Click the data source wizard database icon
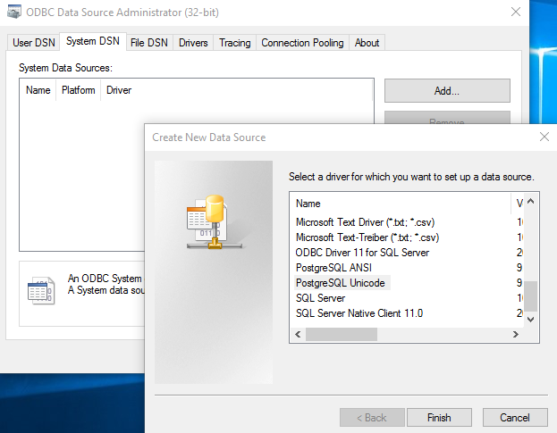Screen dimensions: 557x433 [215, 221]
